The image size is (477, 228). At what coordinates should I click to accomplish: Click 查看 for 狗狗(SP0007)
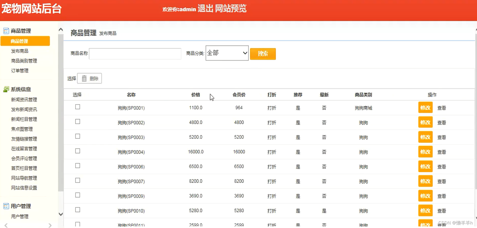pyautogui.click(x=442, y=181)
